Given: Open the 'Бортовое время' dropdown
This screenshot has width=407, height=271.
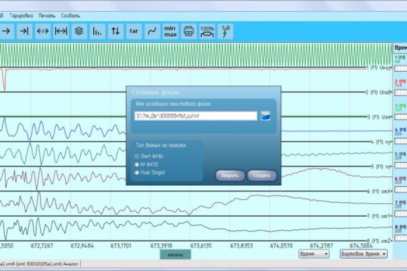Looking at the screenshot, I should pos(363,254).
